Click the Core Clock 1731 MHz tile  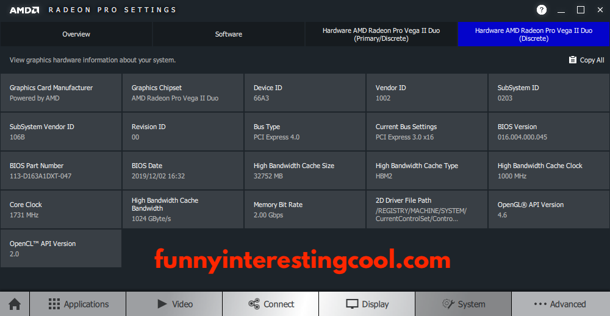coord(61,209)
